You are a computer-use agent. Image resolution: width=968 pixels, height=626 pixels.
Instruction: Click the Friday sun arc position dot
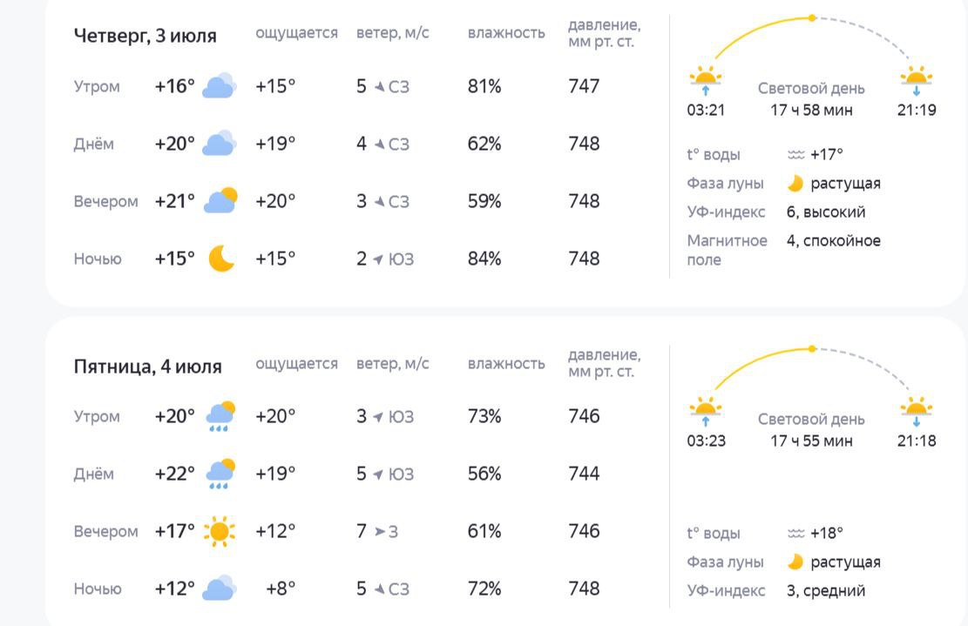812,349
